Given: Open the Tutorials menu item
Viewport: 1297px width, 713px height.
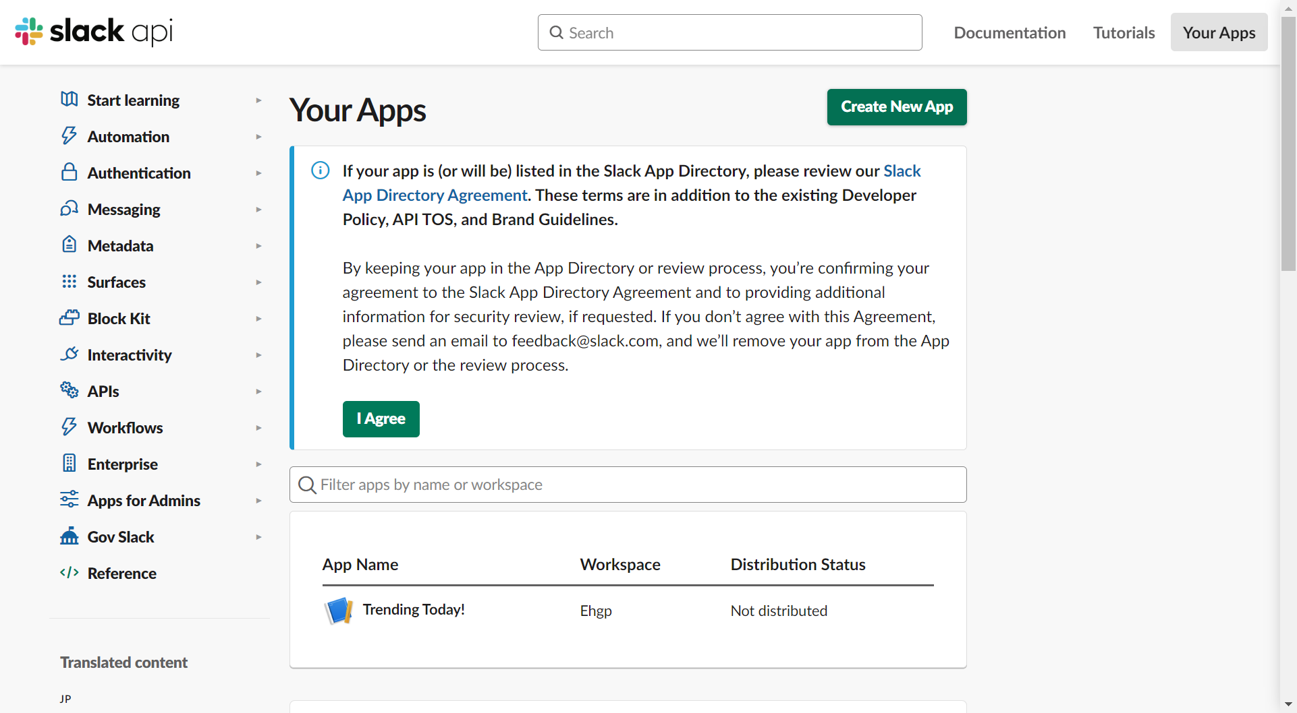Looking at the screenshot, I should click(1124, 32).
